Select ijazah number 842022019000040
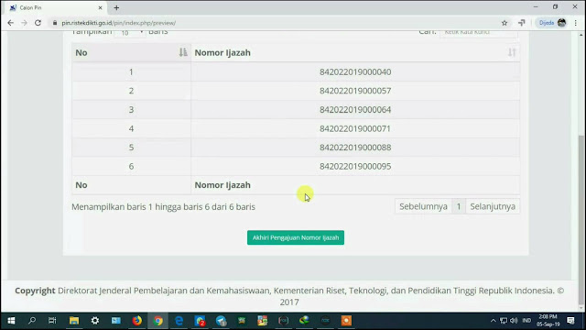The image size is (586, 330). (x=355, y=71)
